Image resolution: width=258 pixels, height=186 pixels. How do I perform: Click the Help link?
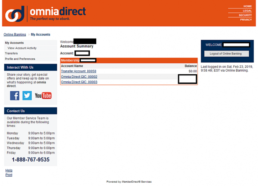(9, 171)
